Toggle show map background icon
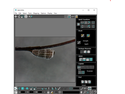The height and width of the screenshot is (94, 125). click(69, 16)
